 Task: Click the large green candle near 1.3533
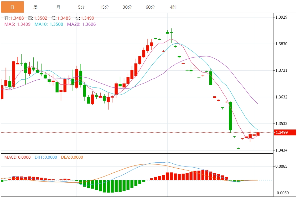point(230,116)
